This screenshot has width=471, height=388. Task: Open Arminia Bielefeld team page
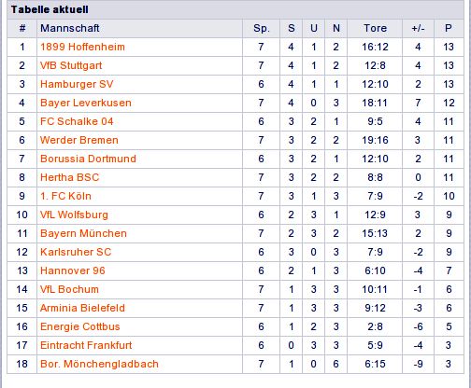[82, 308]
